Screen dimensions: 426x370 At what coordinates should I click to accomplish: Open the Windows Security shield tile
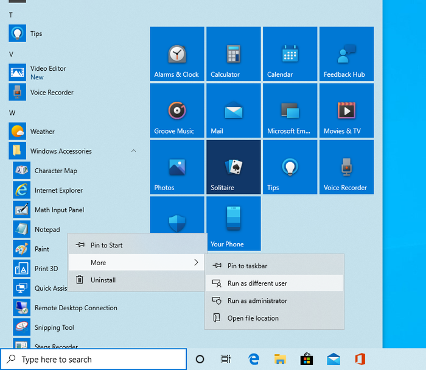pyautogui.click(x=177, y=215)
